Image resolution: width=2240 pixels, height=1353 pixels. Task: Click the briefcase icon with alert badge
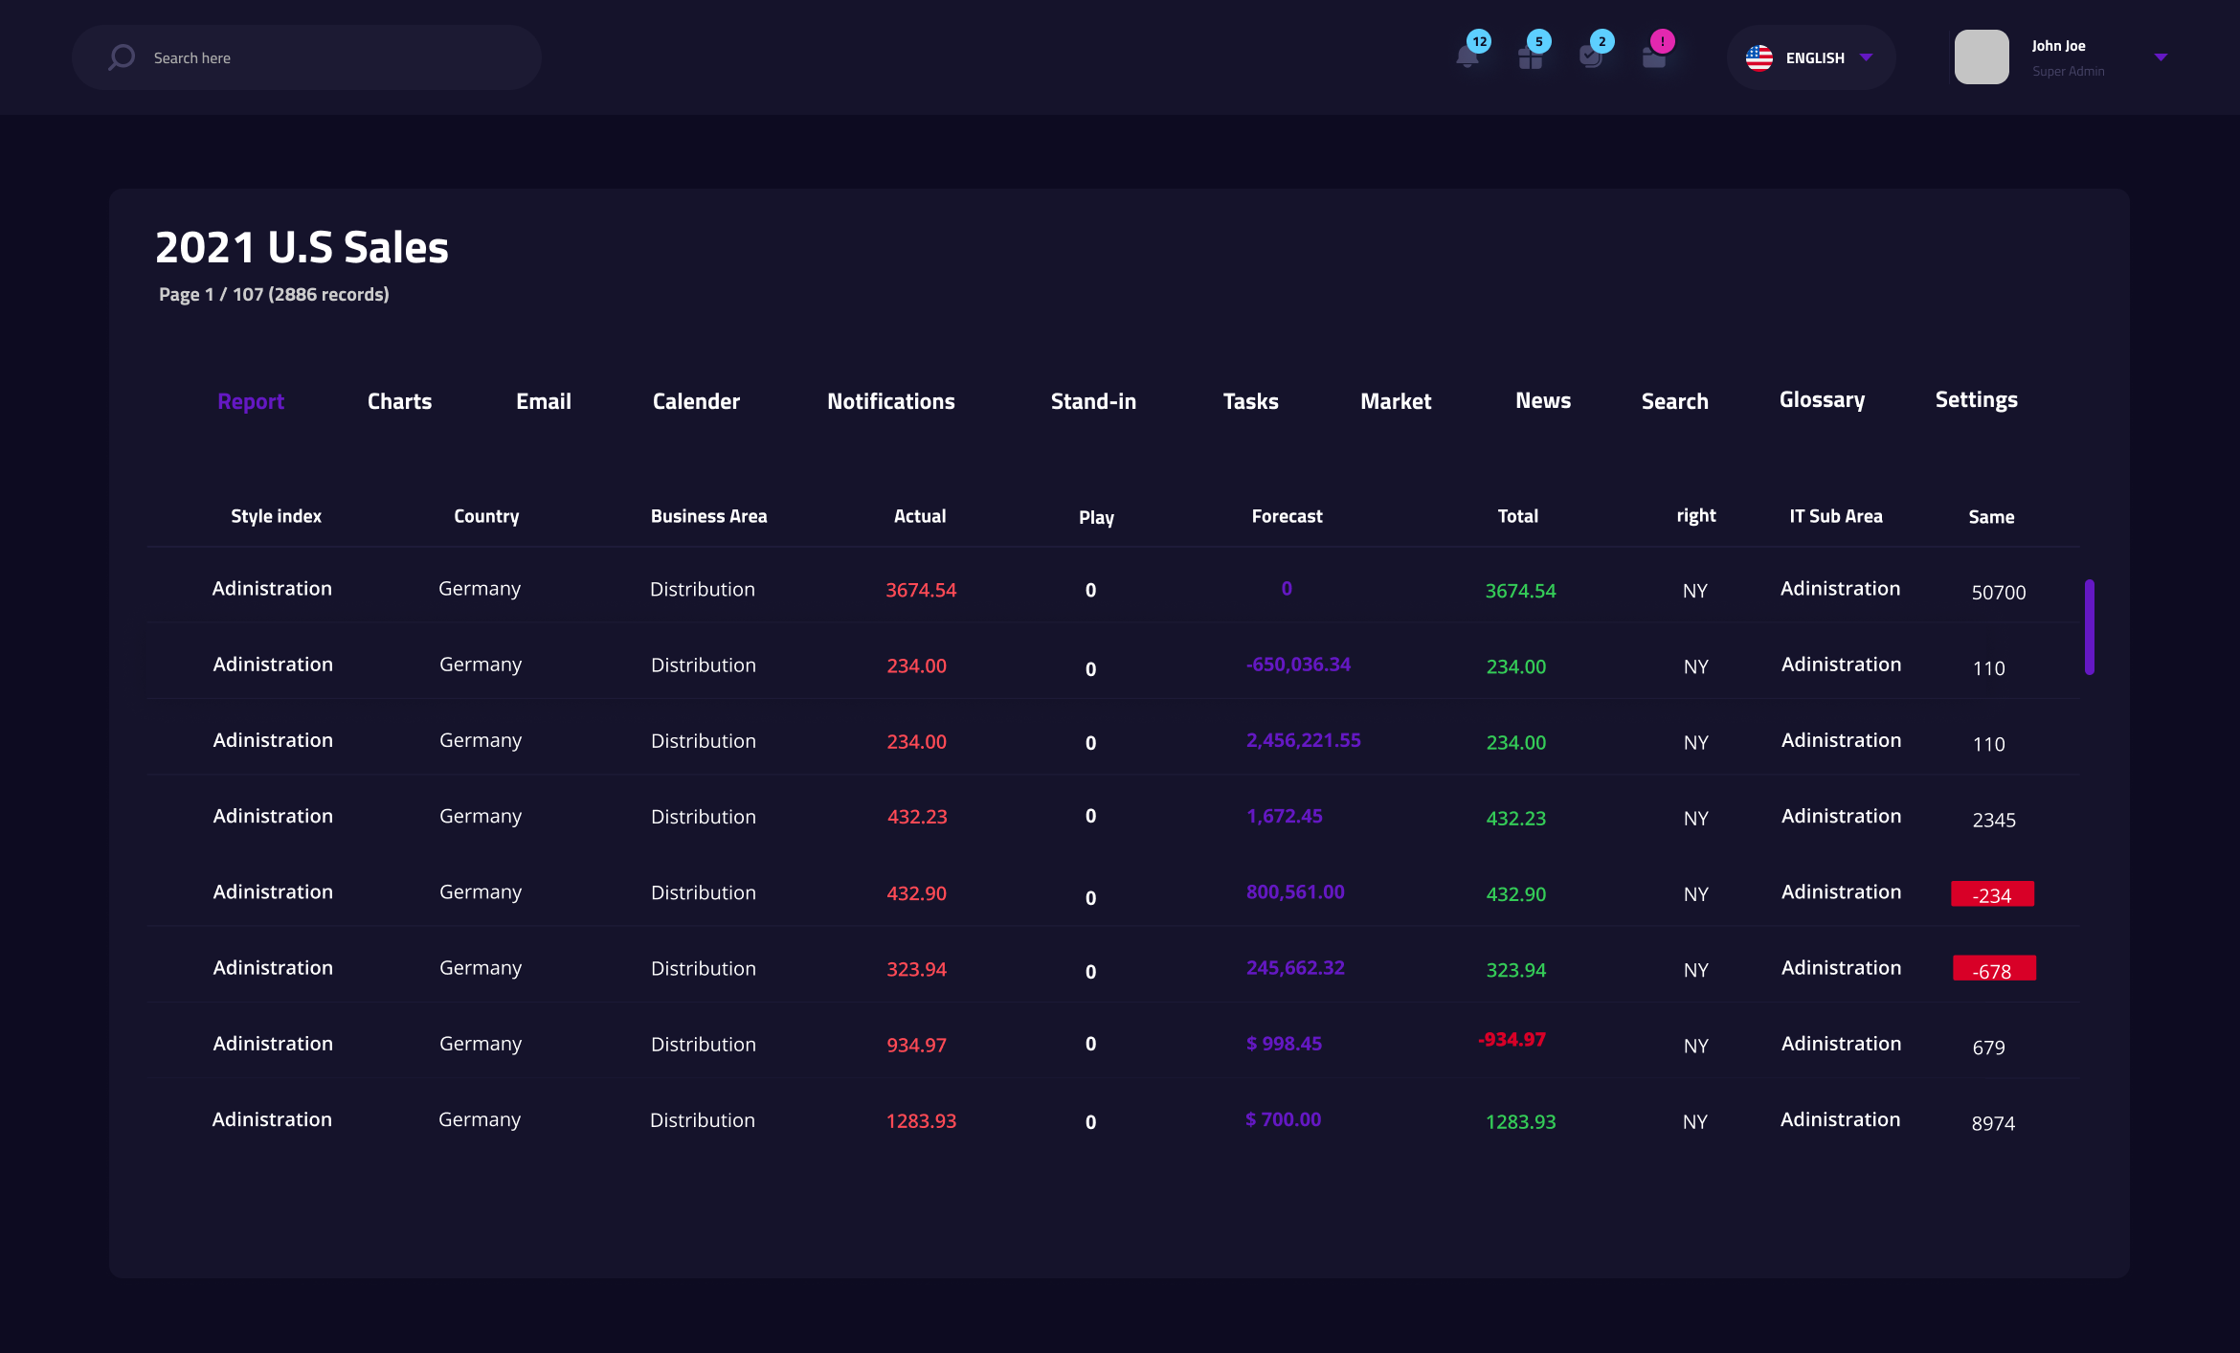coord(1654,57)
